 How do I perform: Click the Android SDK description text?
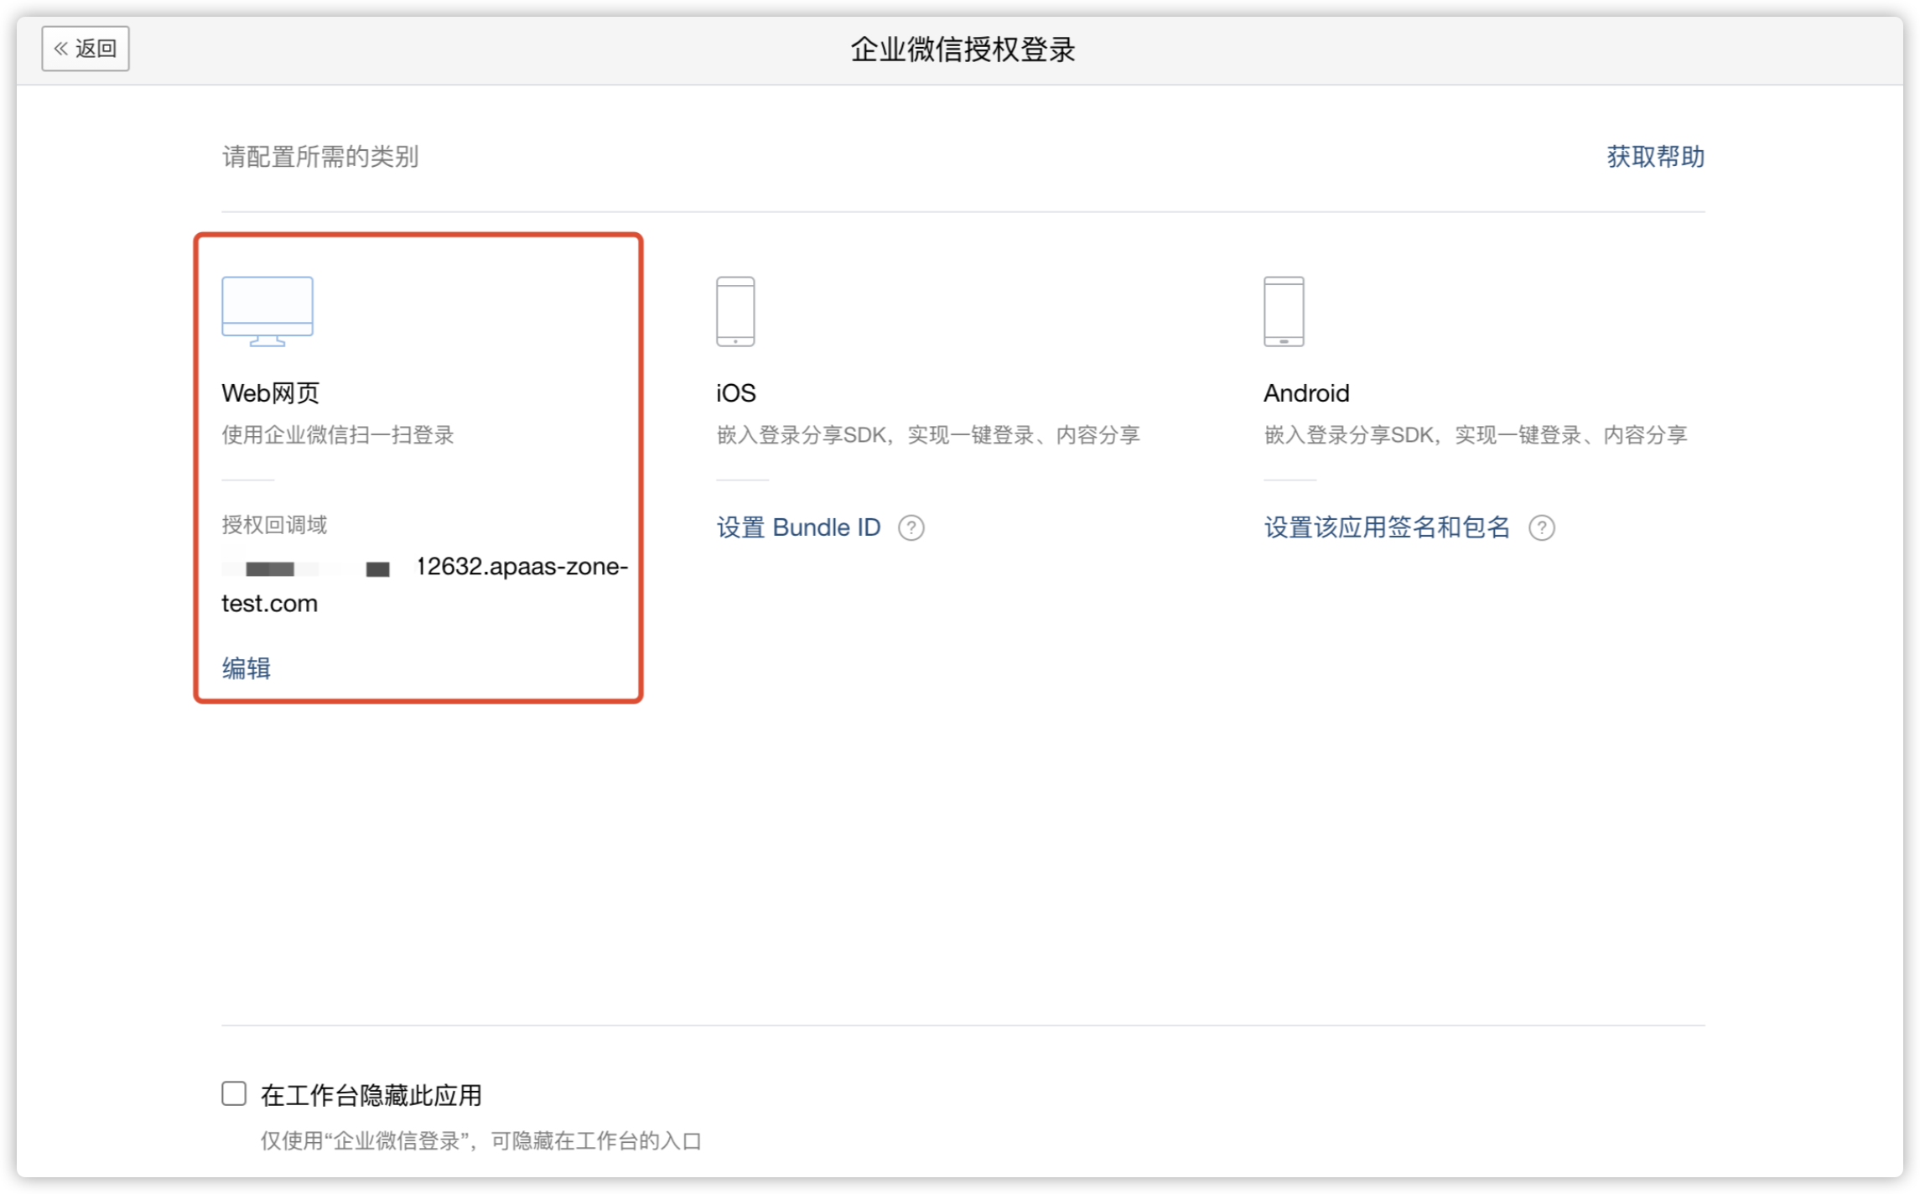tap(1476, 434)
